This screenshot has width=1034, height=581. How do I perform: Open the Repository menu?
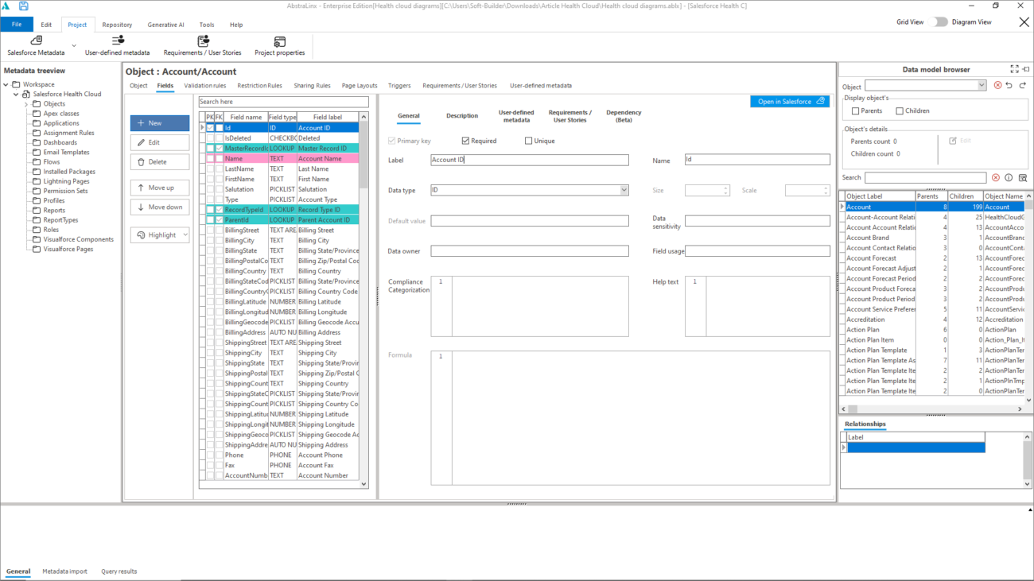(117, 25)
